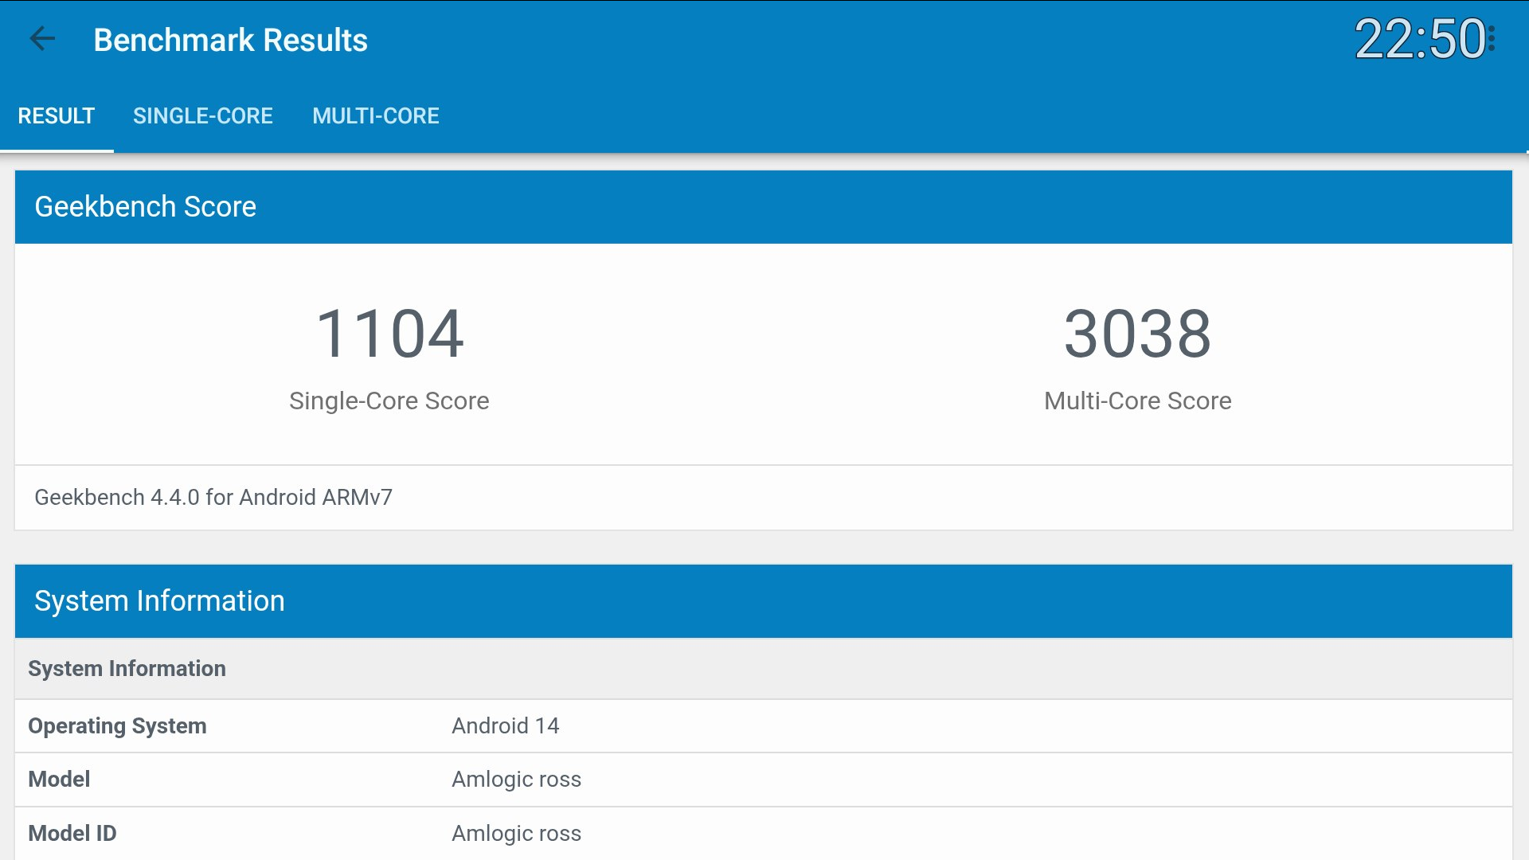Click the 3038 multi-core score

[1137, 334]
